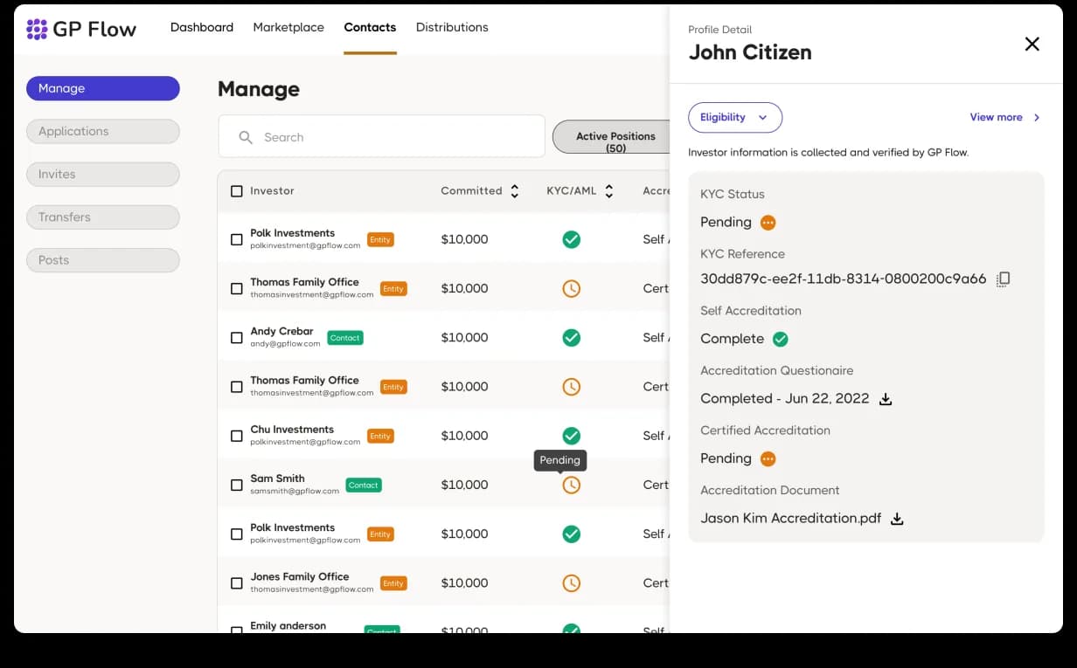Screen dimensions: 1077x668
Task: Download Jason Kim Accreditation.pdf via download icon
Action: click(x=896, y=519)
